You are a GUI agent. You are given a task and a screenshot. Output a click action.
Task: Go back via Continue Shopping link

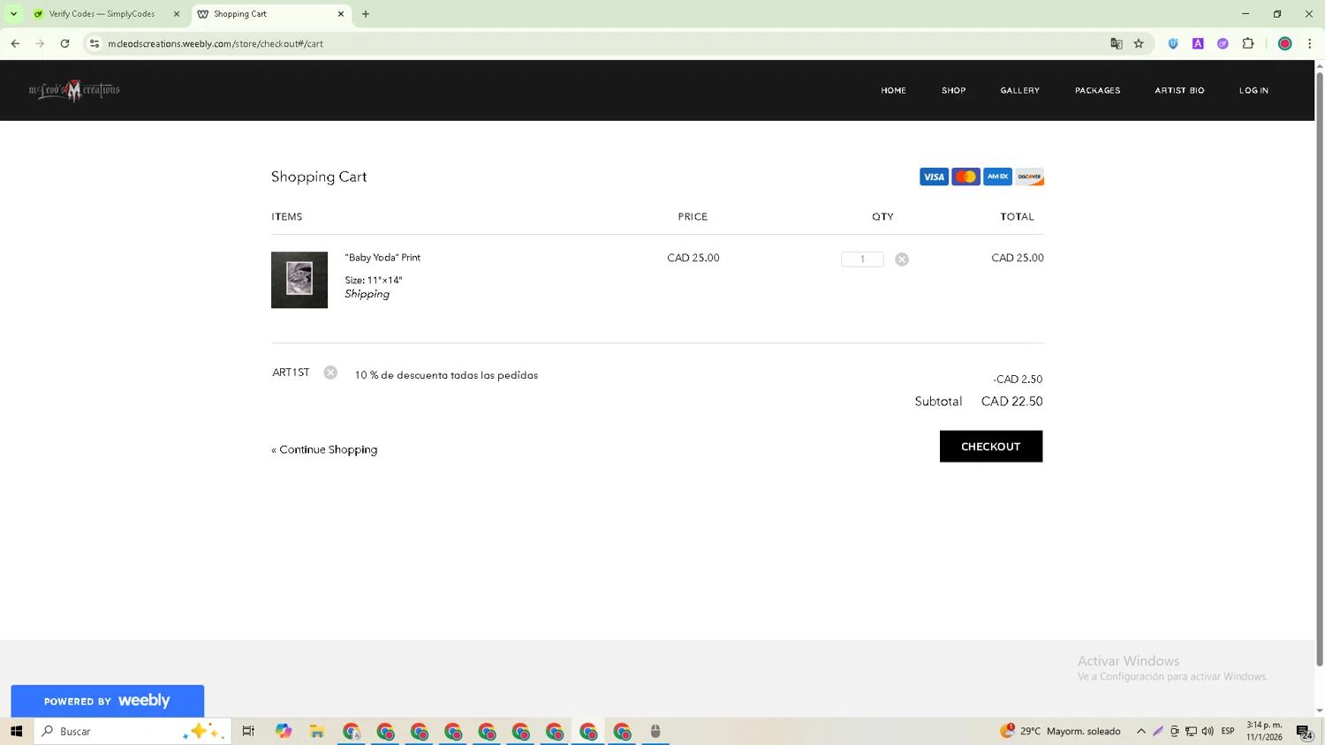click(324, 449)
